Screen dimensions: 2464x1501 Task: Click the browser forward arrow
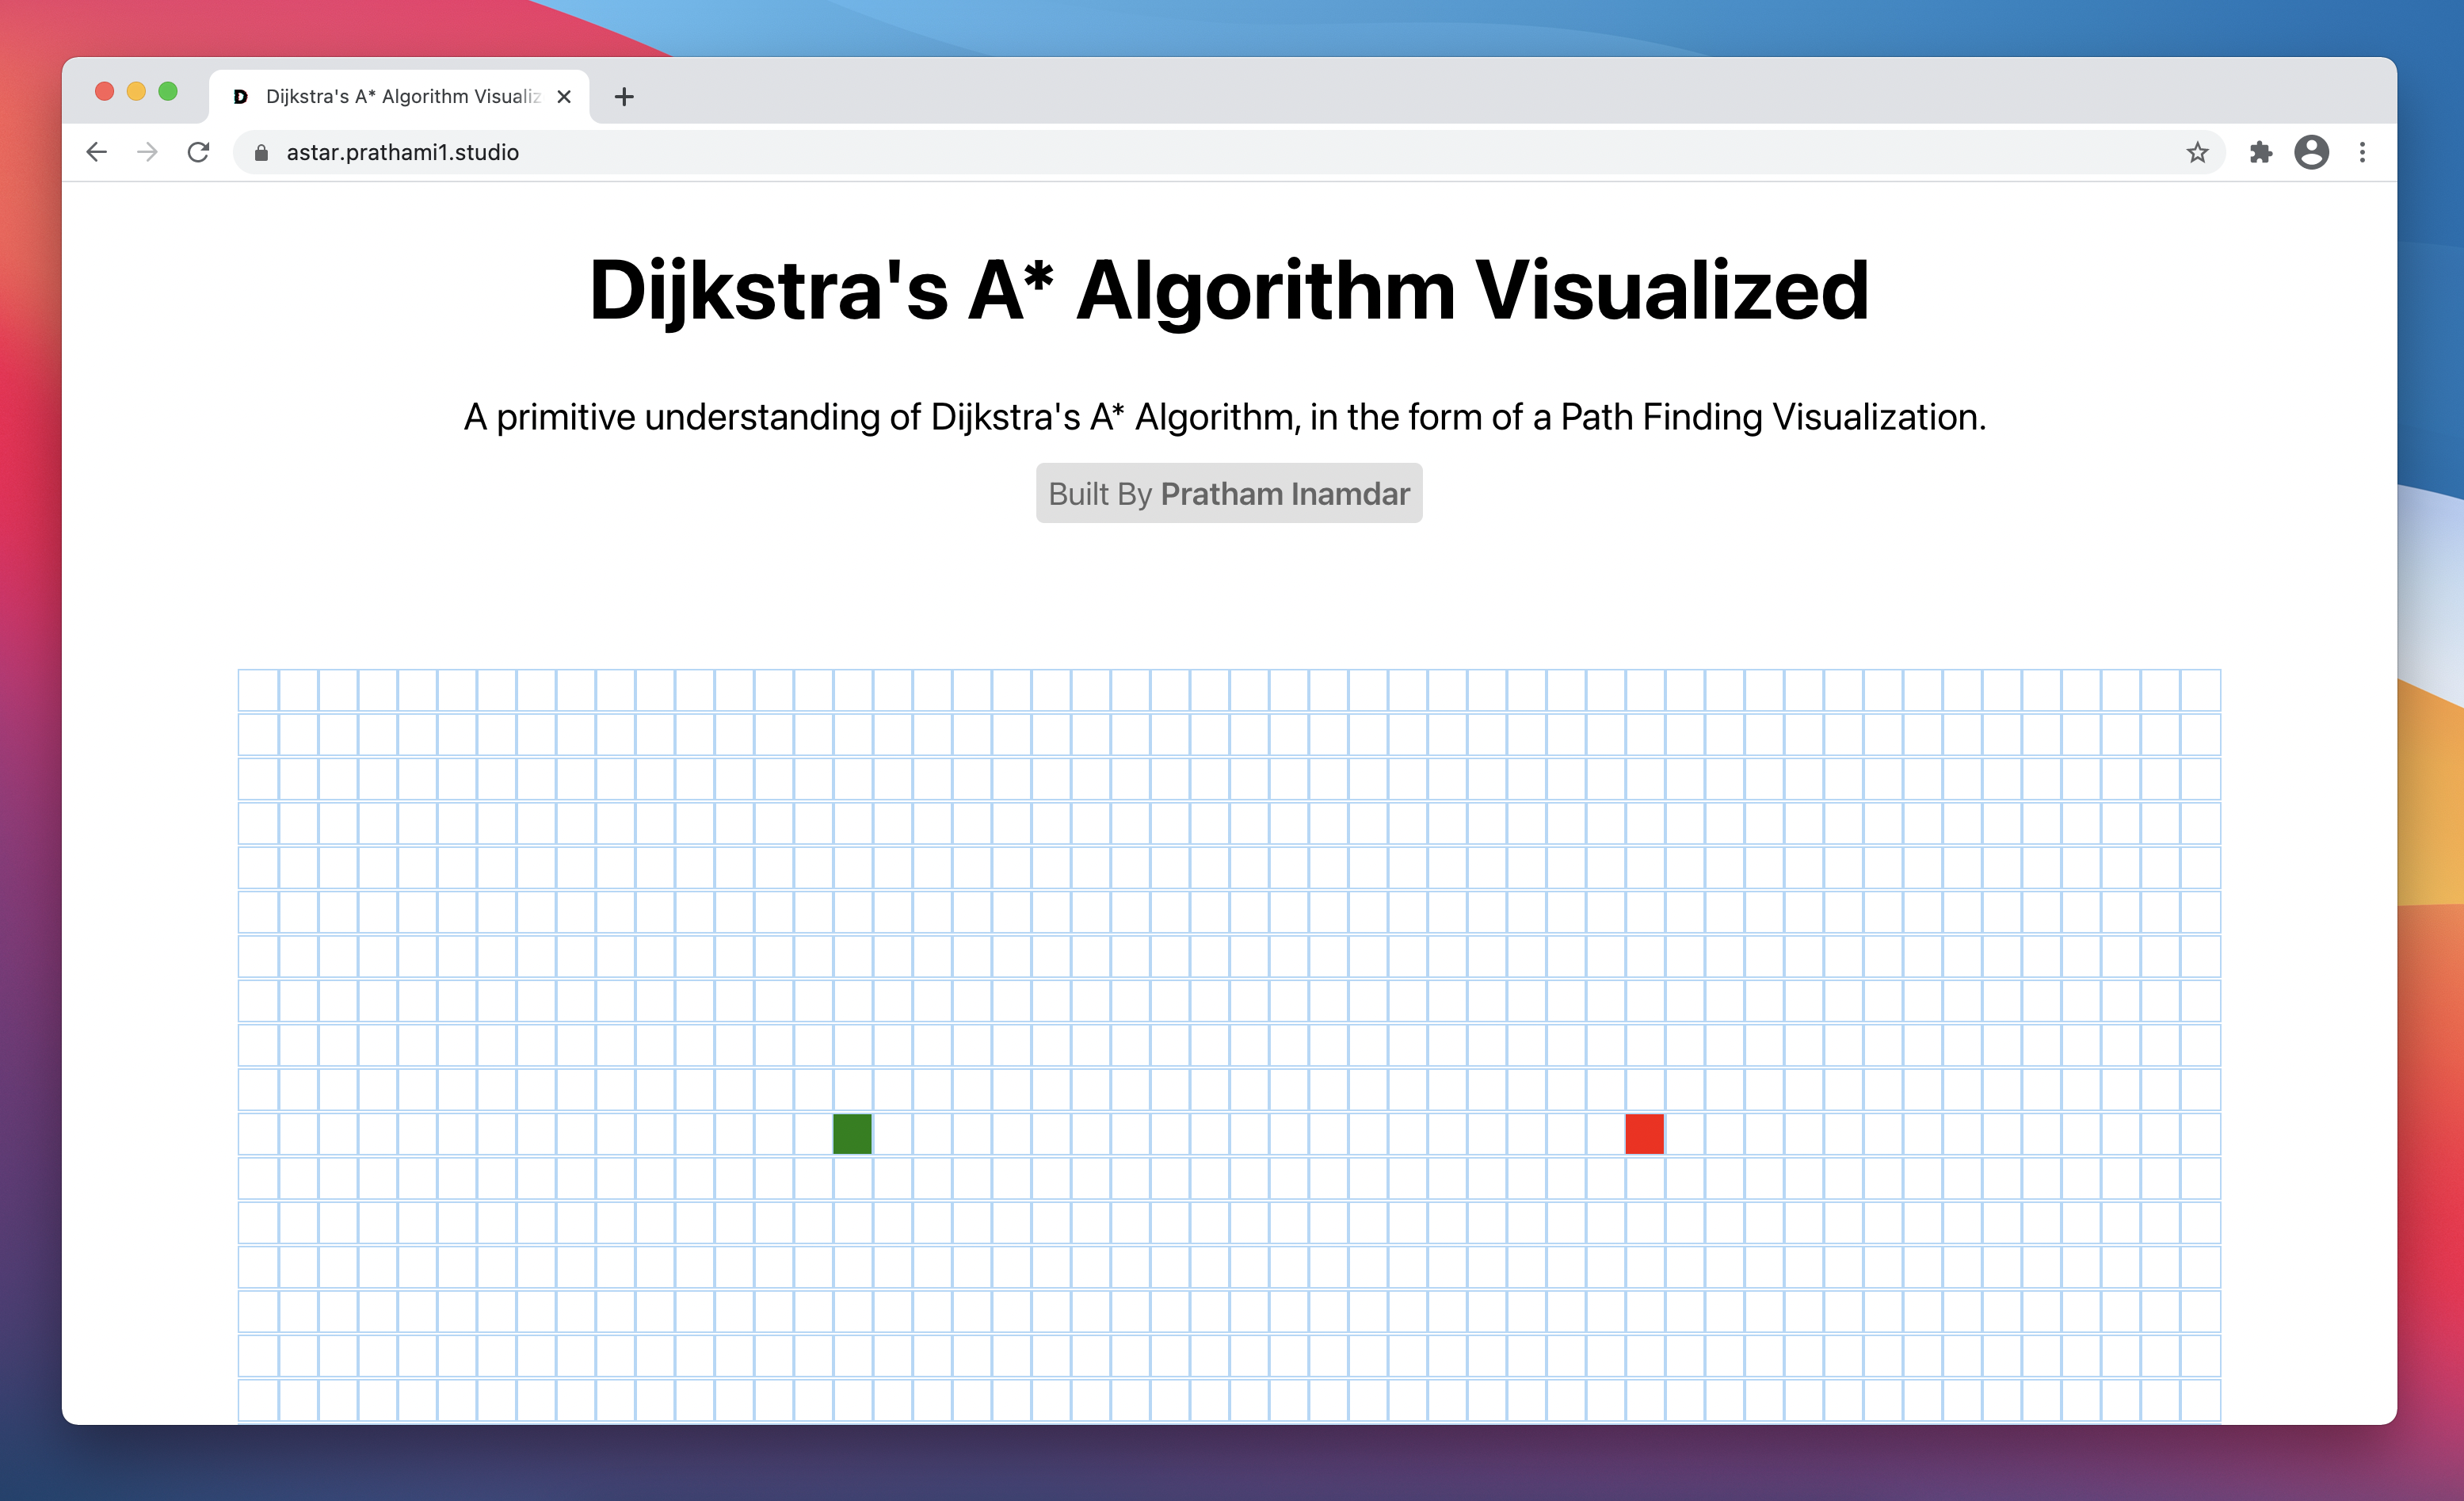pos(147,152)
